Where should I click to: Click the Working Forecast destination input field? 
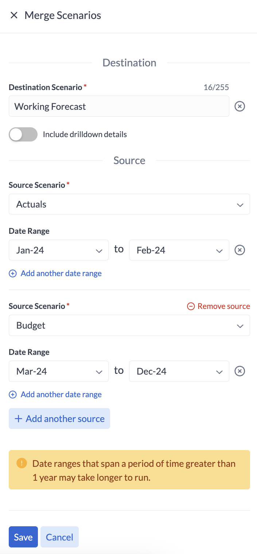point(119,106)
